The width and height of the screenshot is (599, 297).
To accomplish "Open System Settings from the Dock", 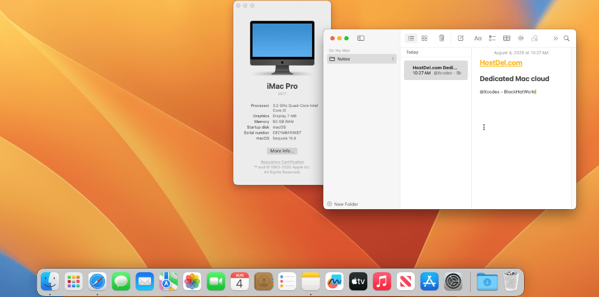I will (x=453, y=282).
